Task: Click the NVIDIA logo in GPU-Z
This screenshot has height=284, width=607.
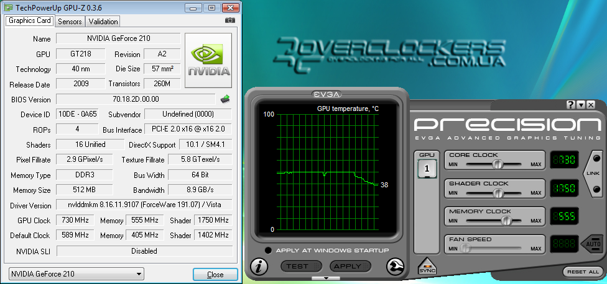Action: (x=208, y=61)
